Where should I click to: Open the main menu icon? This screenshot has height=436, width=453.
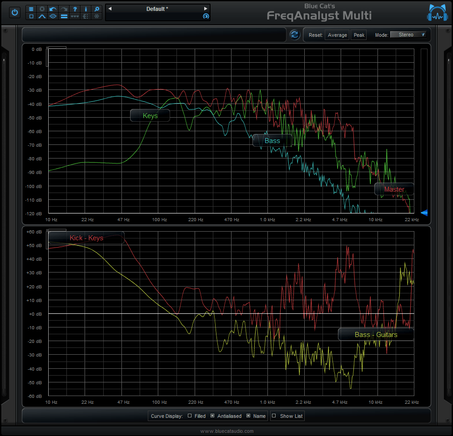coord(31,9)
